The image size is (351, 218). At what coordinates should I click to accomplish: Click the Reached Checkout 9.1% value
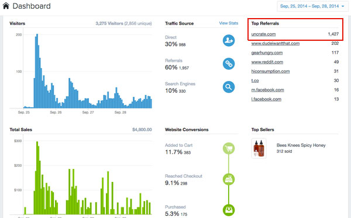point(172,183)
